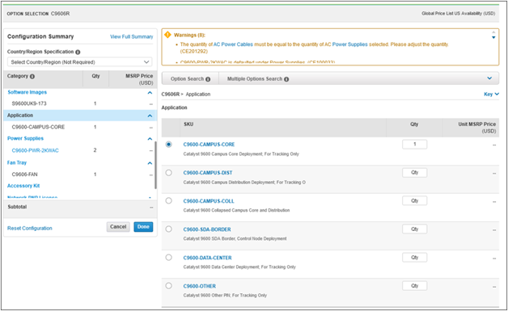The height and width of the screenshot is (311, 508).
Task: Click the Qty field for C9600-SDA-BORDER
Action: point(415,229)
